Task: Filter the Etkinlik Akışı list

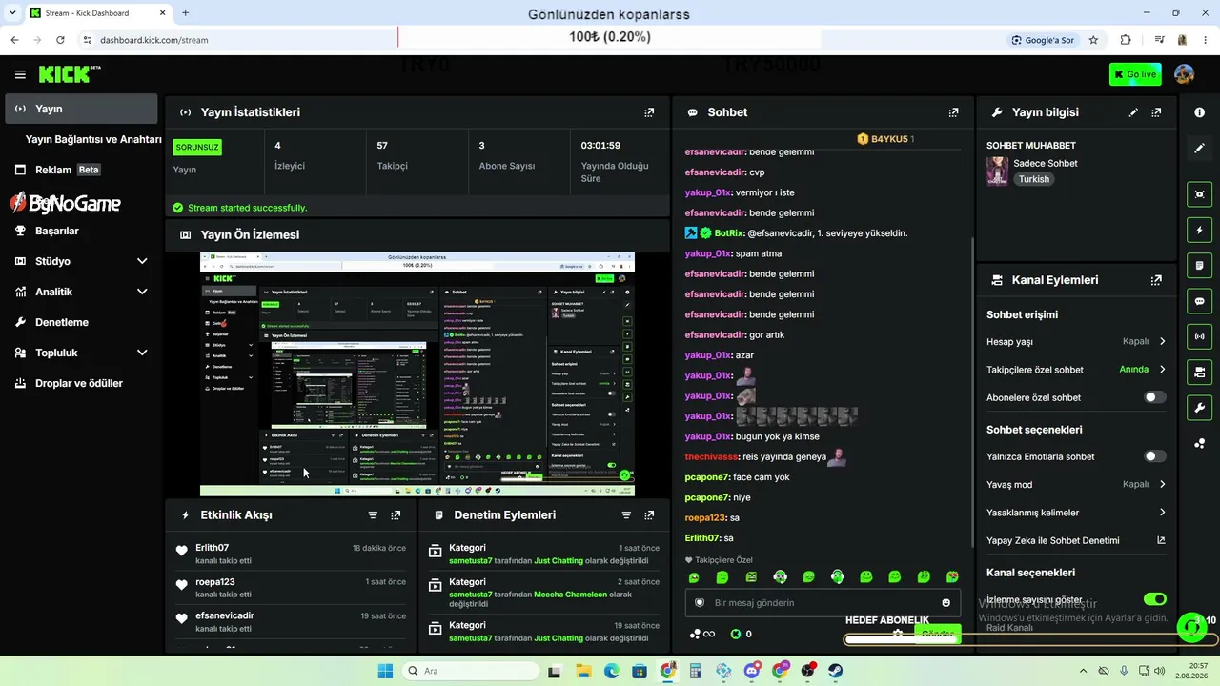Action: [373, 515]
